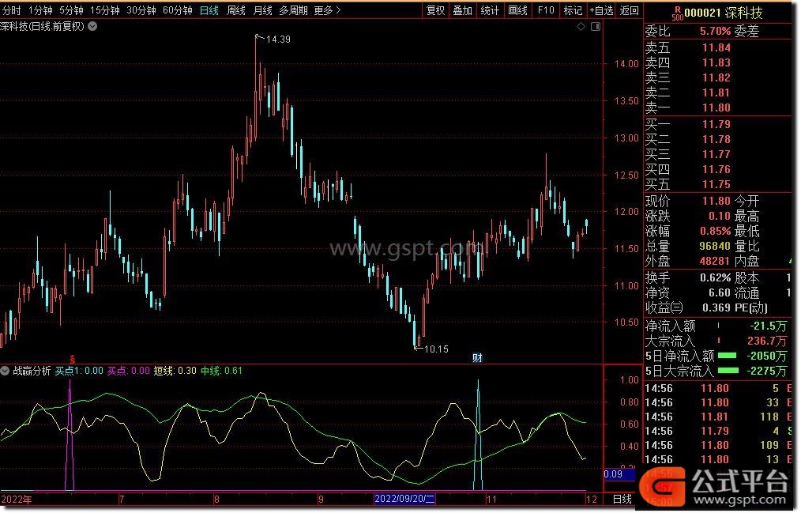Click the 买点1: 0.00 indicator value
Viewport: 801px width, 513px height.
pyautogui.click(x=79, y=371)
